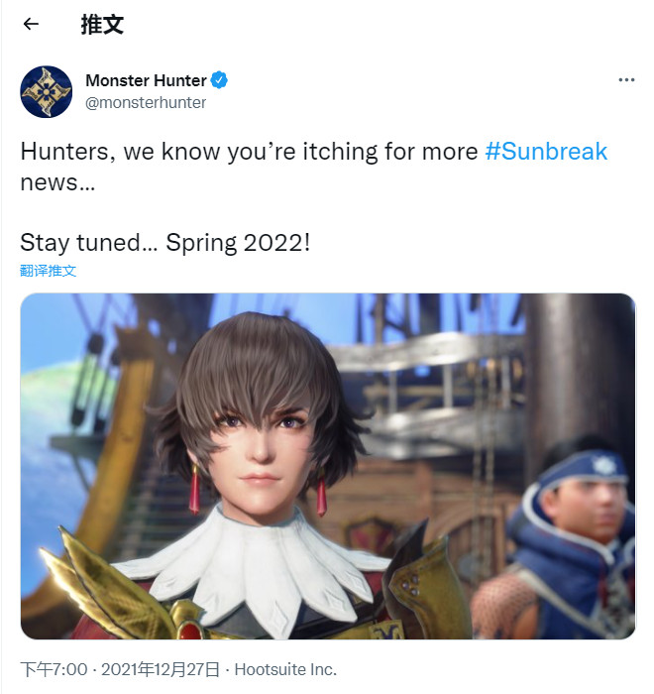Go back using the left arrow
Image resolution: width=654 pixels, height=694 pixels.
click(31, 24)
